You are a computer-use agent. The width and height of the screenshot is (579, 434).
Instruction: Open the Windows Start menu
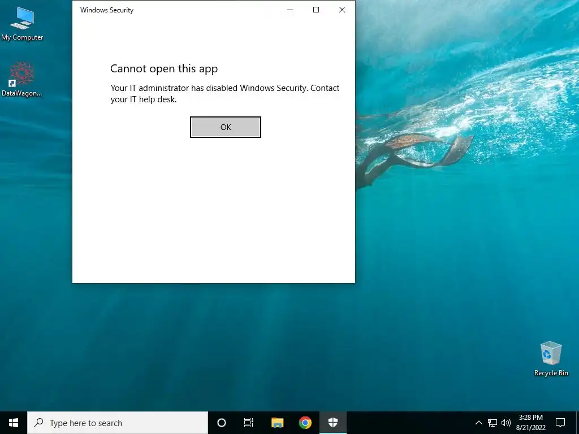click(x=14, y=423)
